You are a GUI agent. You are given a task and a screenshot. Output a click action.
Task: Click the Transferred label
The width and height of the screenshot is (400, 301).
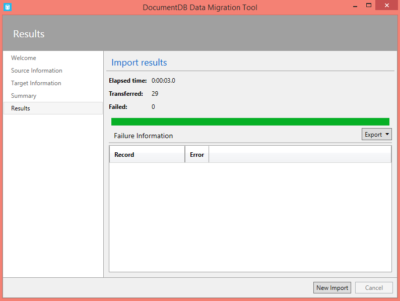pyautogui.click(x=126, y=94)
